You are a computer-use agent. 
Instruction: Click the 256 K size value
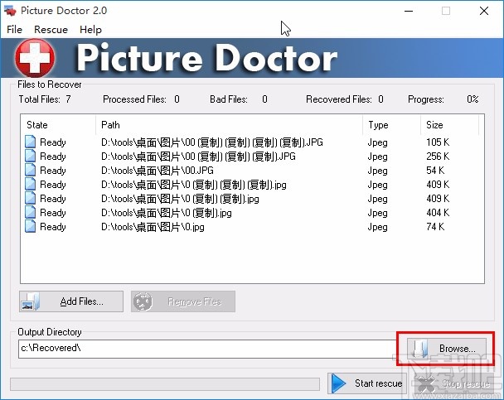(438, 157)
